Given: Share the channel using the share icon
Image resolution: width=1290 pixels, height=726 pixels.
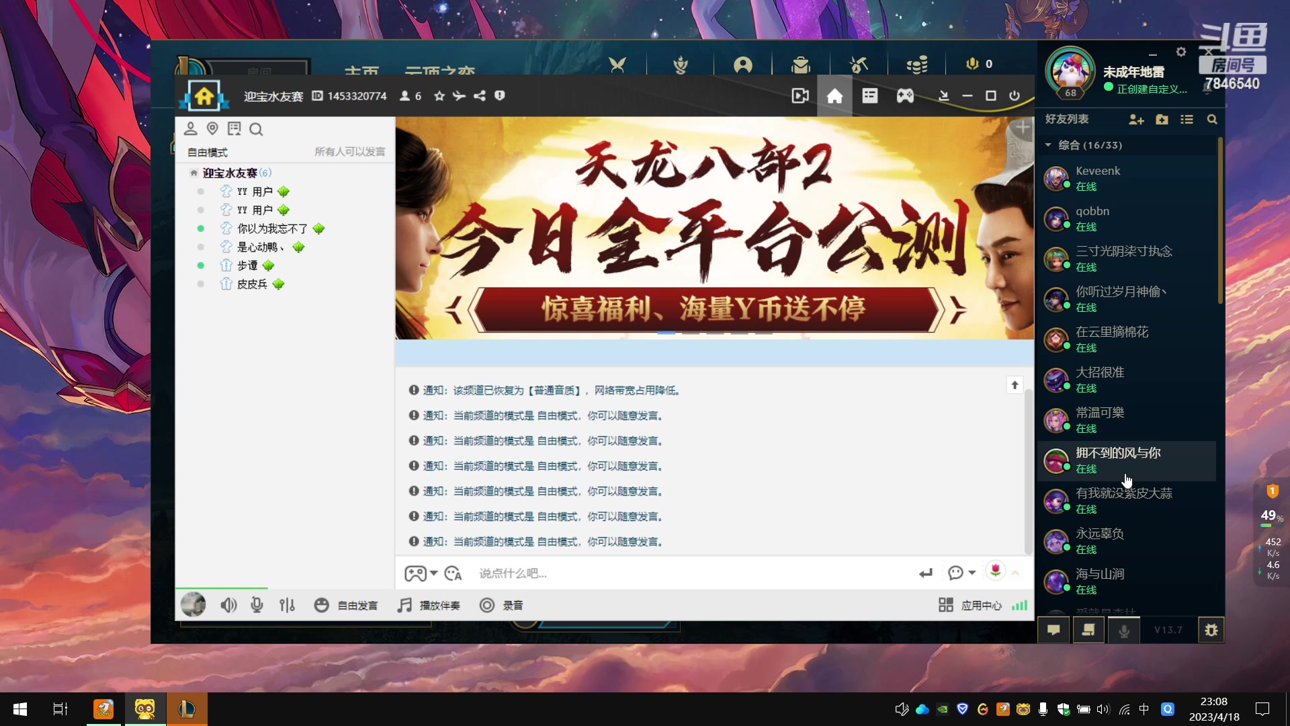Looking at the screenshot, I should tap(480, 96).
